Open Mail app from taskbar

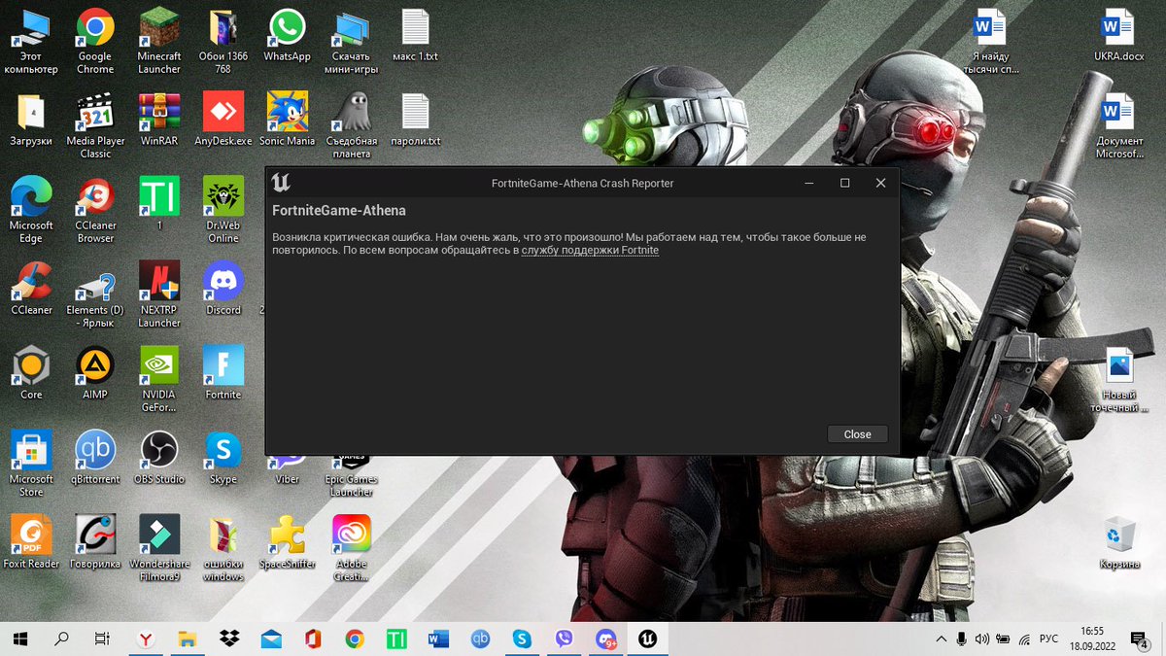(271, 639)
